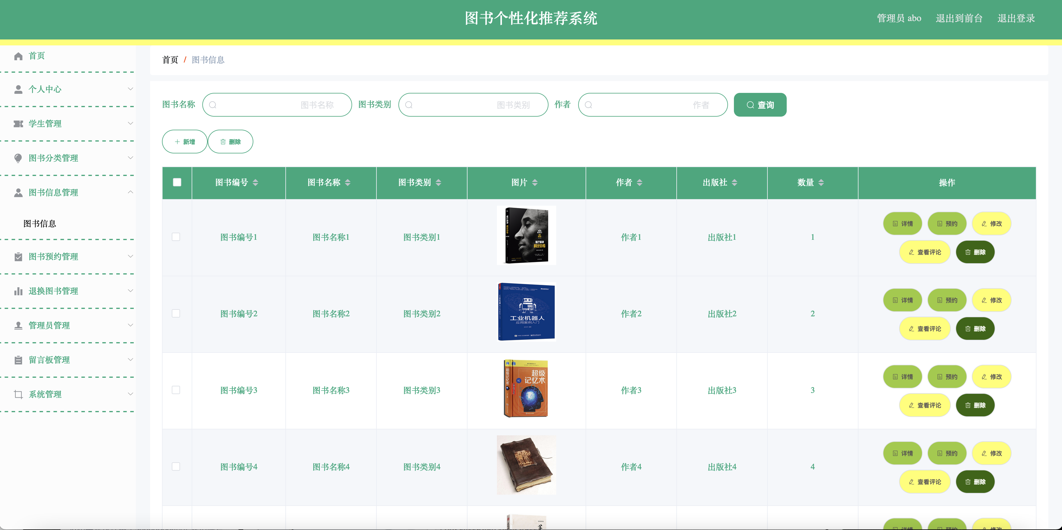The height and width of the screenshot is (530, 1062).
Task: Expand 留言板管理 menu chevron
Action: click(130, 360)
